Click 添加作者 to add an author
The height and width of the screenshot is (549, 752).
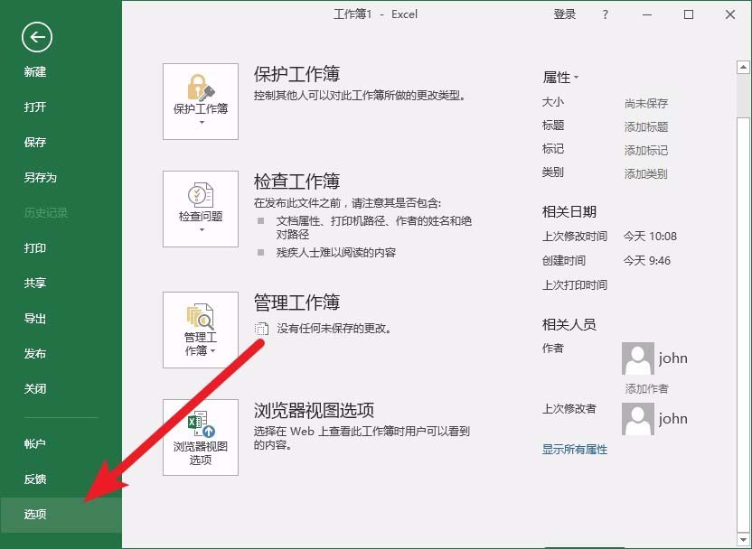pyautogui.click(x=646, y=388)
